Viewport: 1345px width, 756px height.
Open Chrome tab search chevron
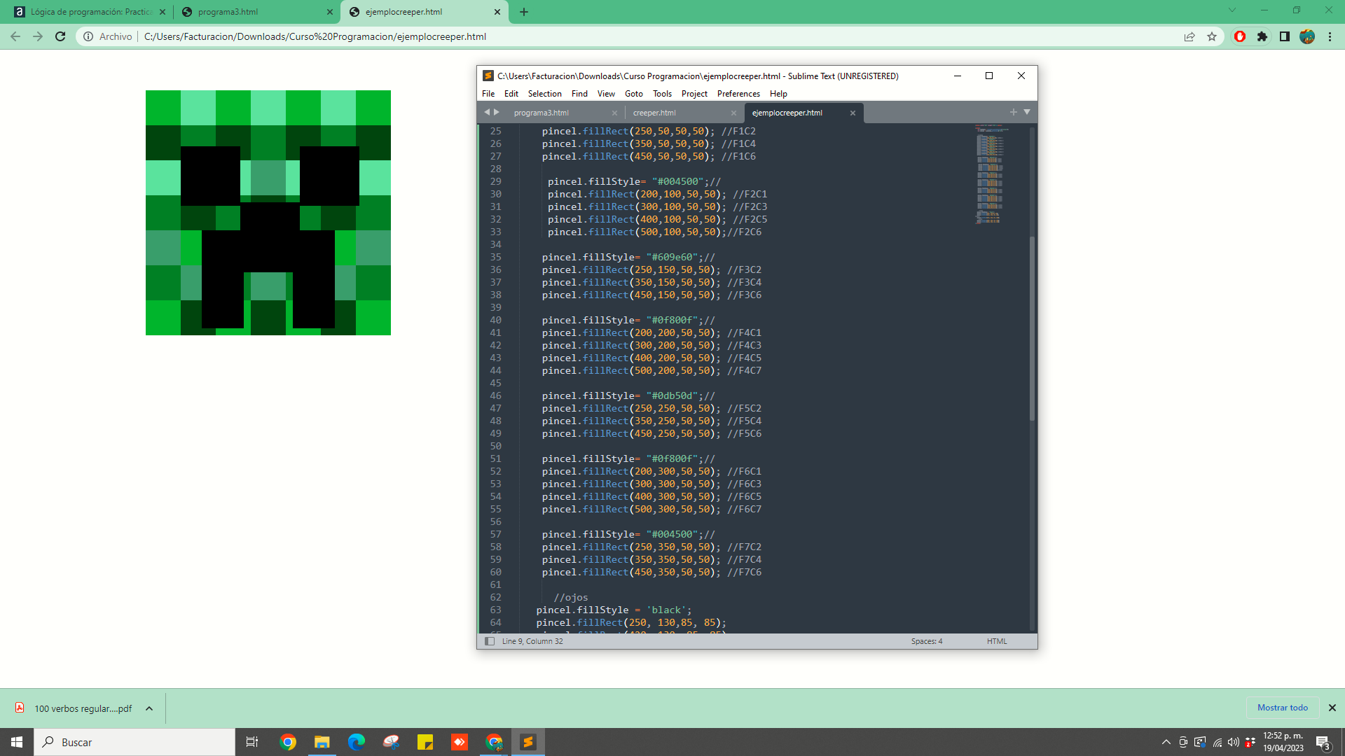coord(1232,10)
